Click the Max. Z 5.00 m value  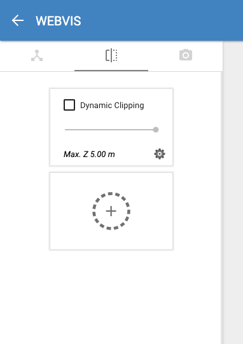pyautogui.click(x=89, y=155)
